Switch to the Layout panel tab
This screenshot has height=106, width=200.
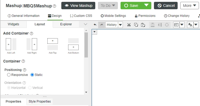[40, 24]
